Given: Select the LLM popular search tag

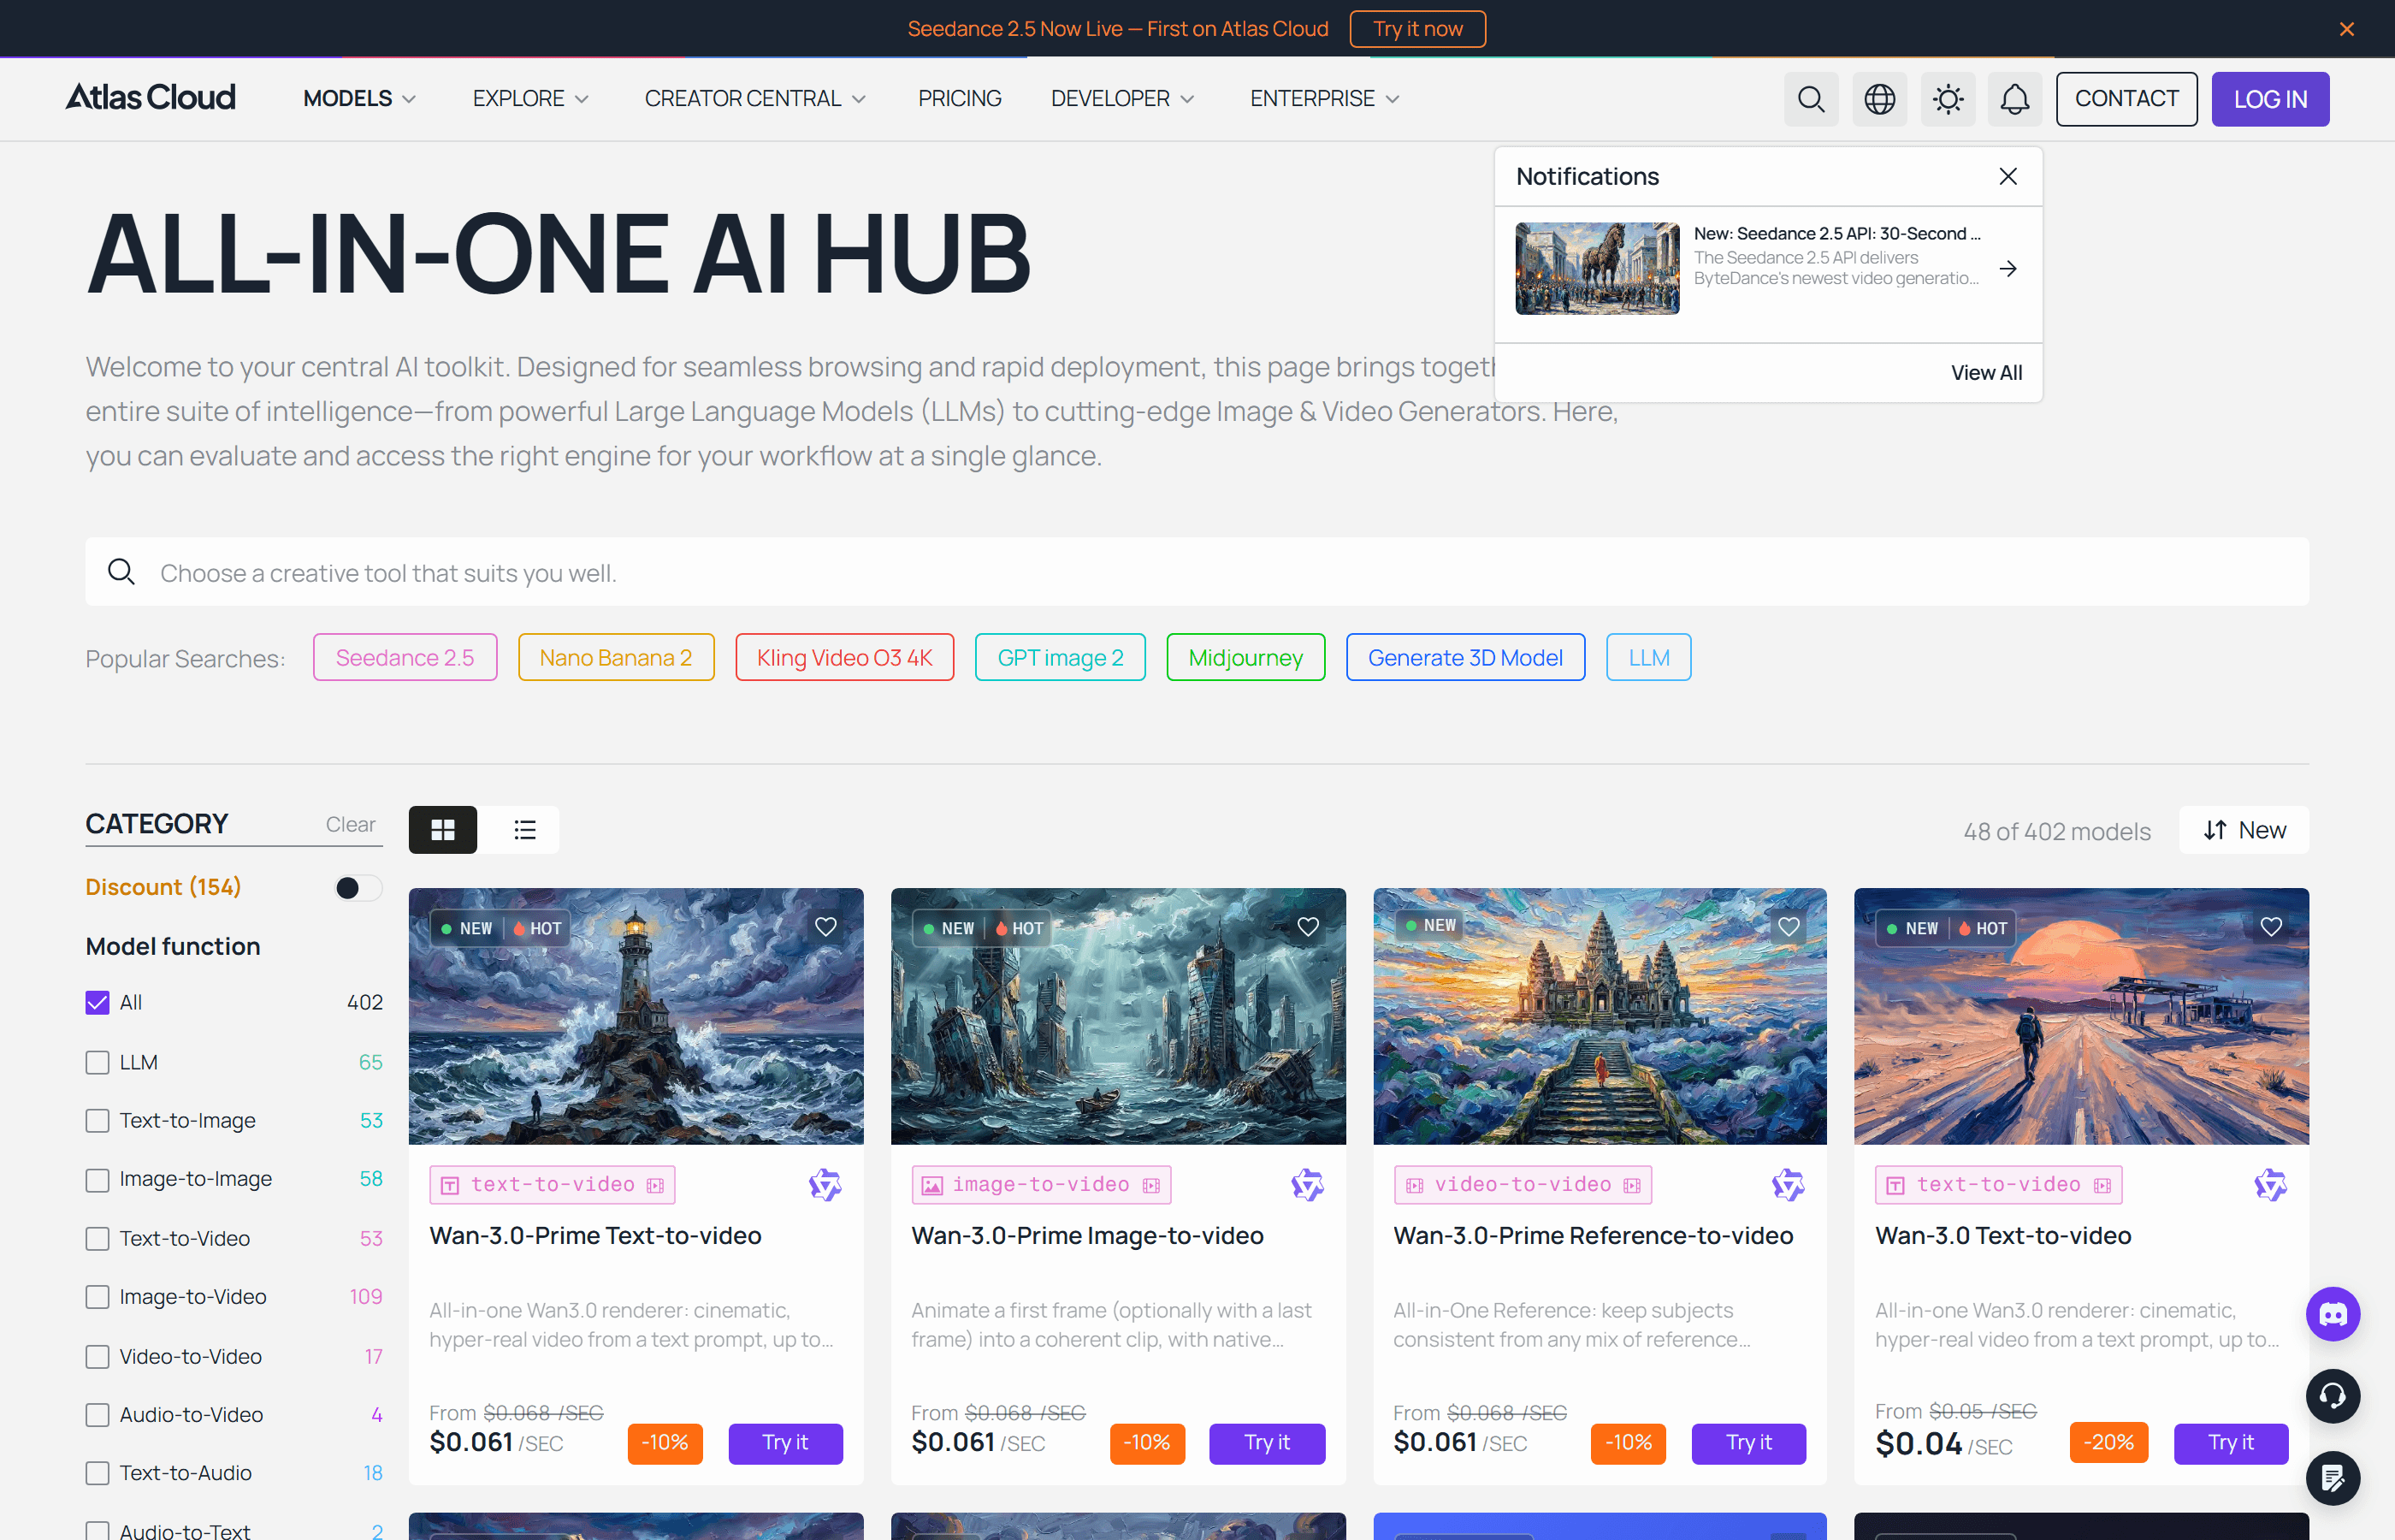Looking at the screenshot, I should pyautogui.click(x=1648, y=657).
